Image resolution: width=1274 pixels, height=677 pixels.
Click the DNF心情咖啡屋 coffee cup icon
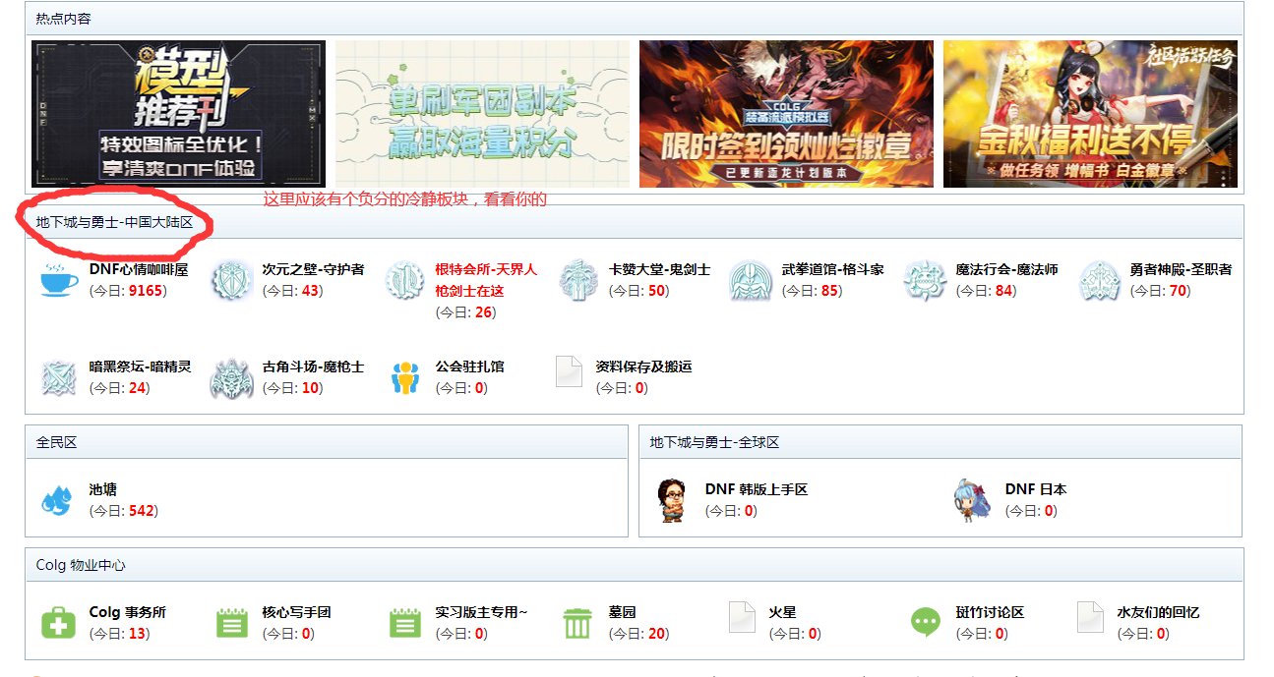click(59, 279)
